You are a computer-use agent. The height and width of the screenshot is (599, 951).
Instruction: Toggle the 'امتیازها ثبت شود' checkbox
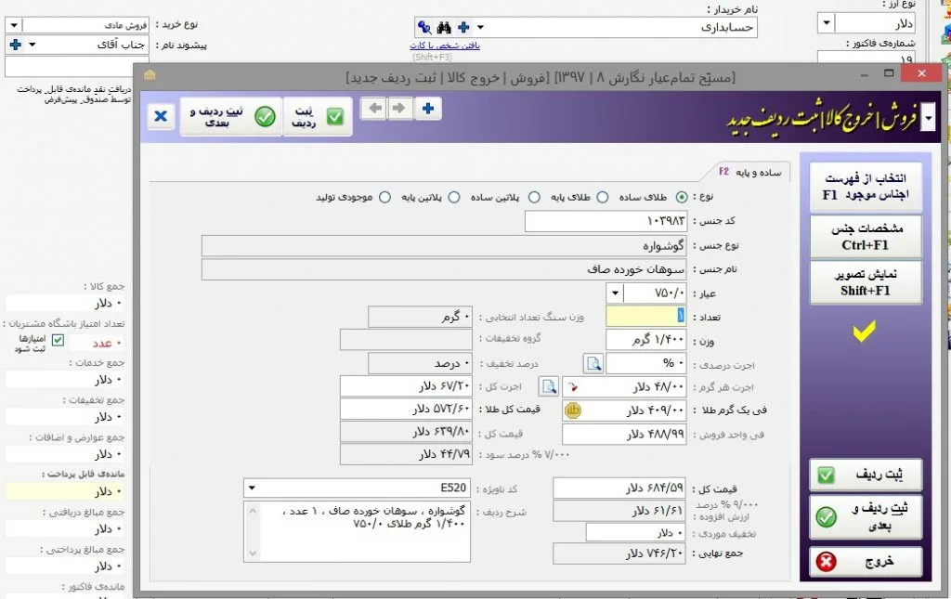click(58, 340)
